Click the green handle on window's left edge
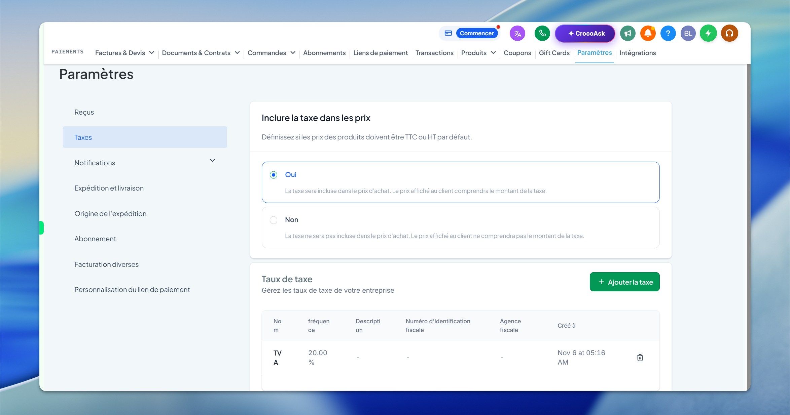 pyautogui.click(x=41, y=228)
